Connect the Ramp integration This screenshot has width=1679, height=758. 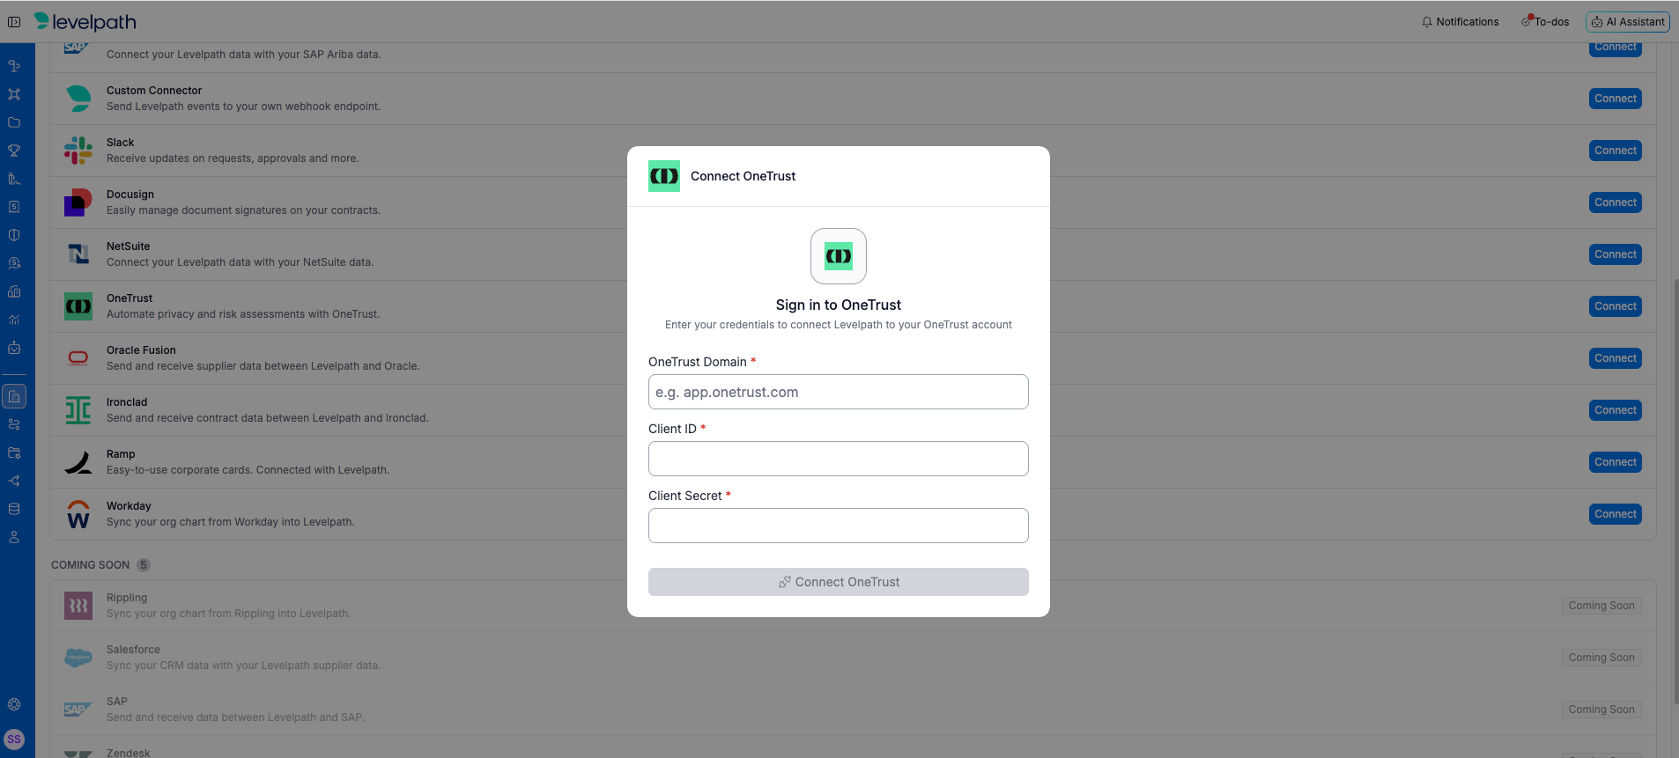point(1616,462)
